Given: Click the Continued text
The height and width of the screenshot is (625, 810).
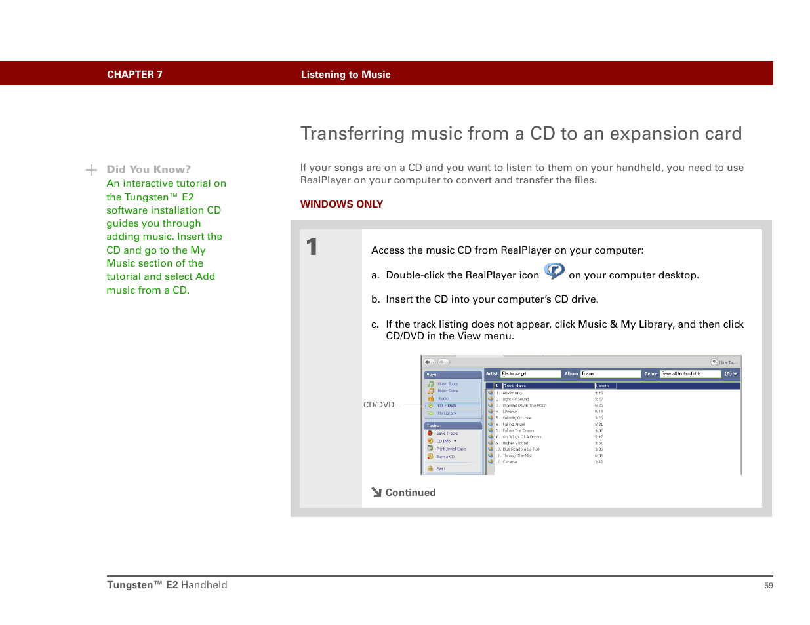Looking at the screenshot, I should pyautogui.click(x=411, y=493).
